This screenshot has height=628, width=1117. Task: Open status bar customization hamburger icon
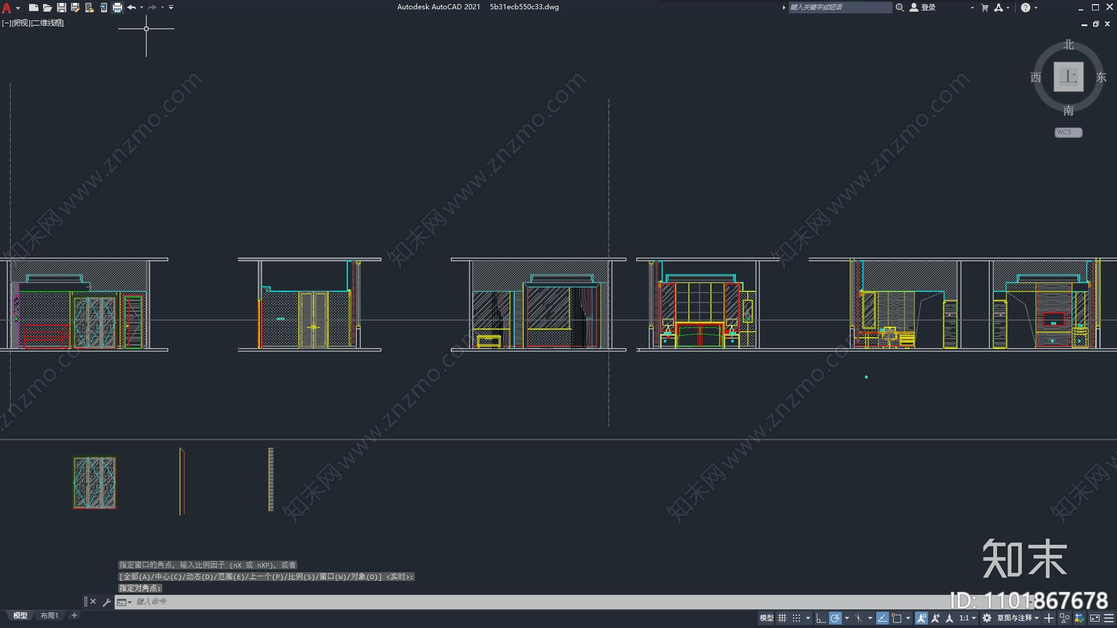[1109, 618]
